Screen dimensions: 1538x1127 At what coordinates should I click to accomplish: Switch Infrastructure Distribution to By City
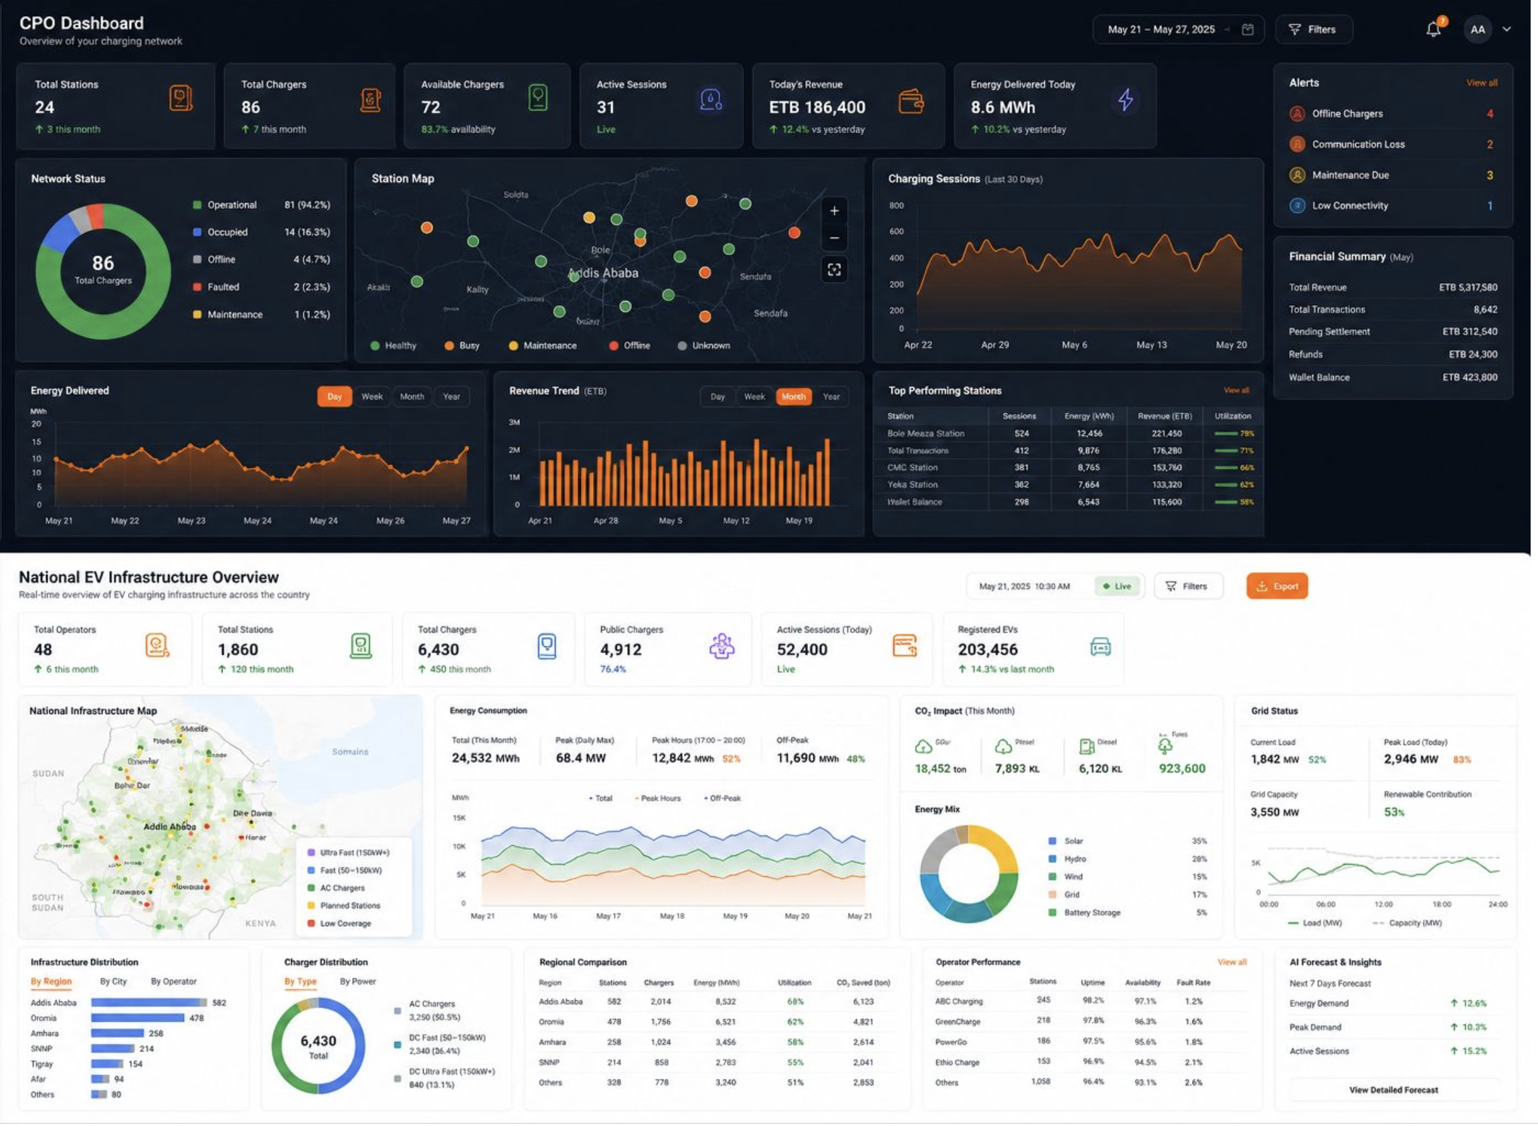[113, 982]
